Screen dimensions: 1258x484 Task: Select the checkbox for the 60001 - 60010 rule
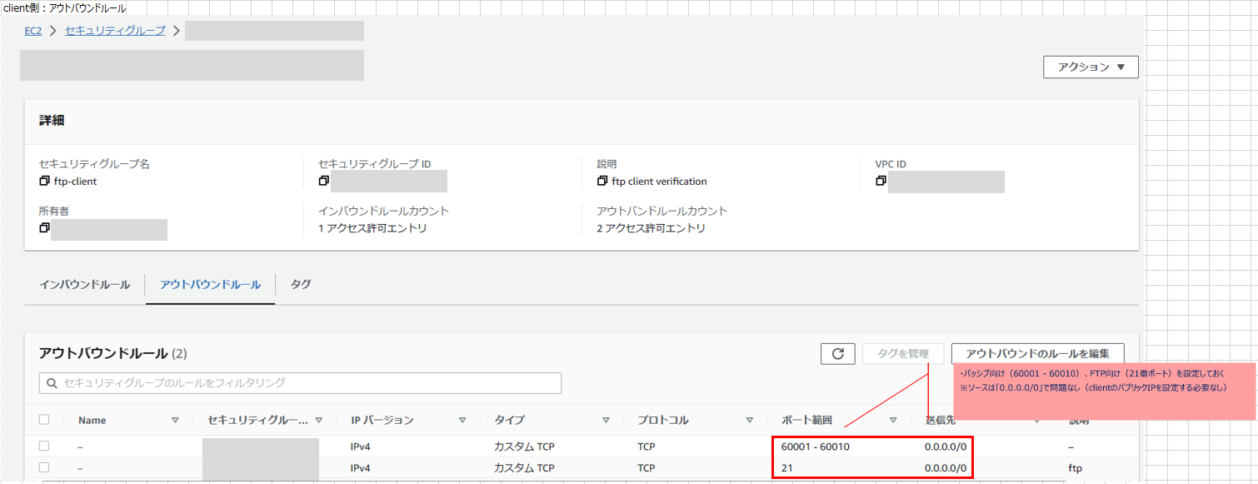pos(44,447)
